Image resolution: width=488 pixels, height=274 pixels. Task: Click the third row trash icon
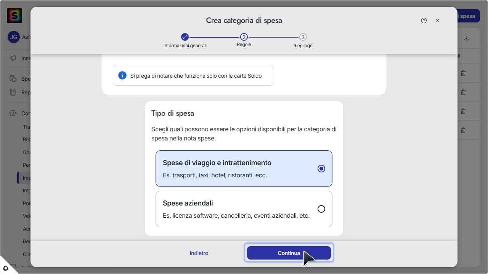pos(463,111)
